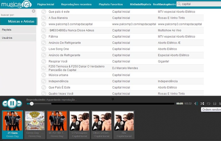Select the Rita queue thumbnail
Viewport: 221px width, 141px height.
(x=124, y=125)
